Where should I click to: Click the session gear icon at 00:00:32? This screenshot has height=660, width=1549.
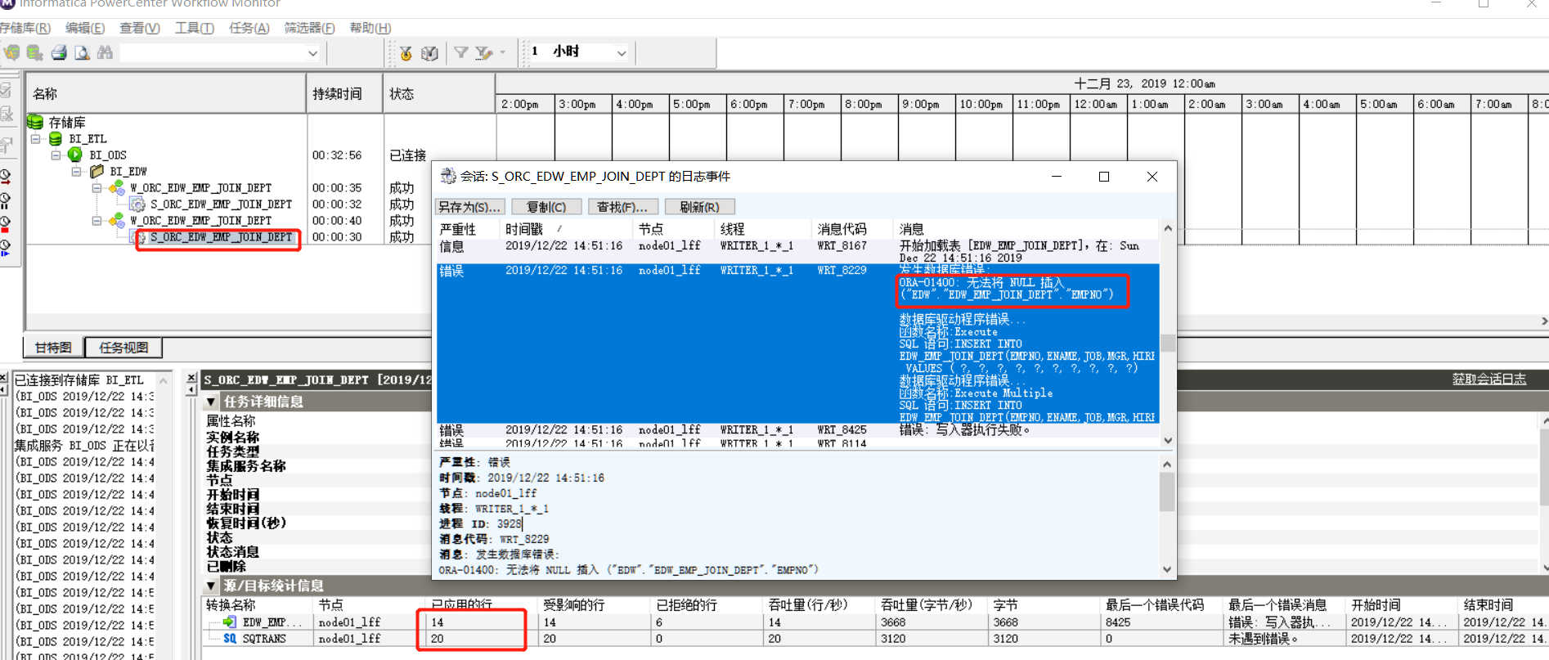pyautogui.click(x=137, y=204)
